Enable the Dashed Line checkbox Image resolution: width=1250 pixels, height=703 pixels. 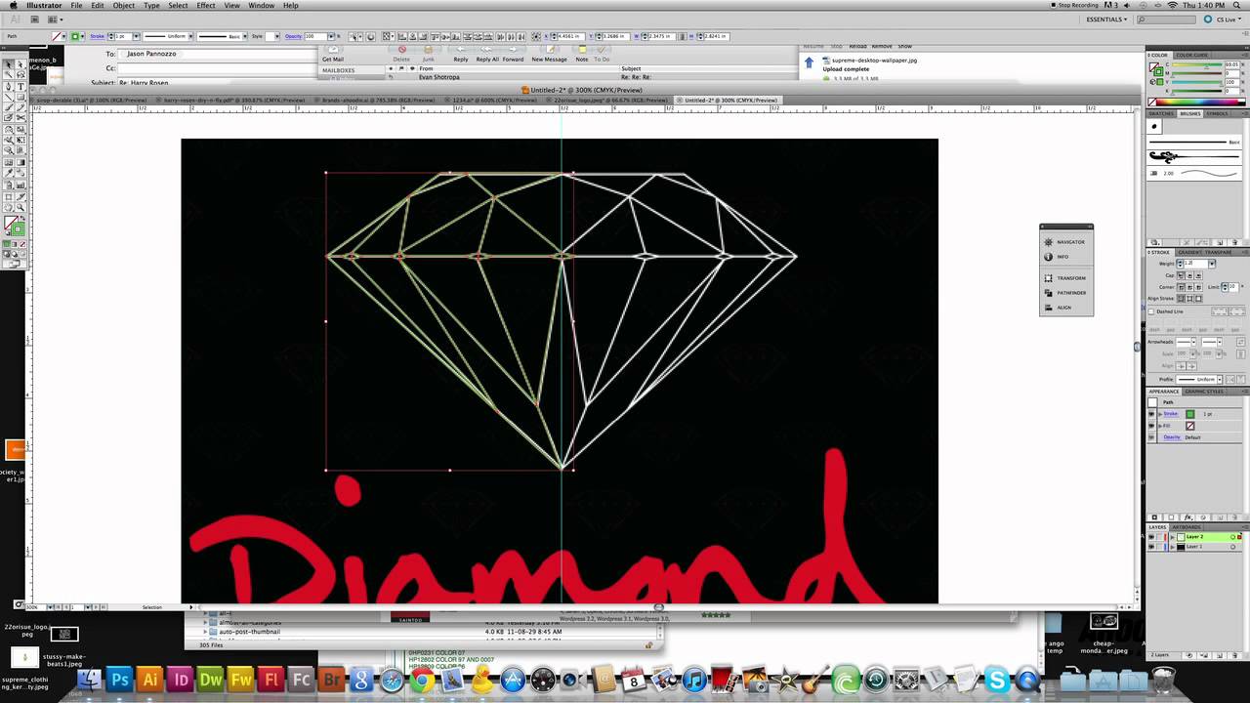(1151, 311)
